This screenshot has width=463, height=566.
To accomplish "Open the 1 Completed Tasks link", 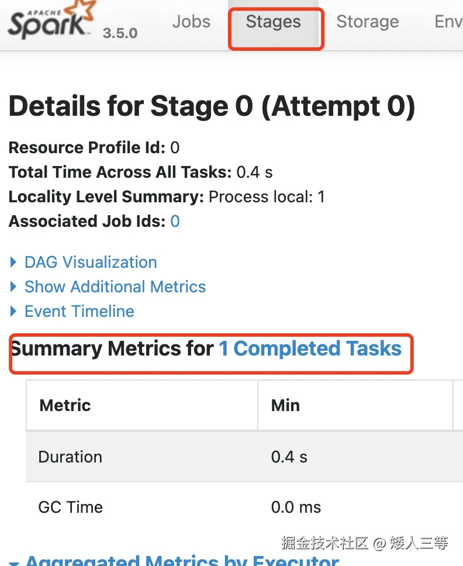I will [x=310, y=349].
